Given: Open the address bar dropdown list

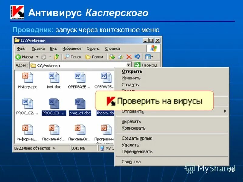Looking at the screenshot, I should [x=129, y=64].
